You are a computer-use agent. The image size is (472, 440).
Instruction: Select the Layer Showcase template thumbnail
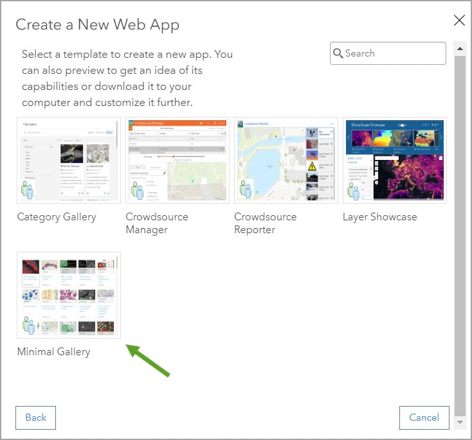click(395, 160)
